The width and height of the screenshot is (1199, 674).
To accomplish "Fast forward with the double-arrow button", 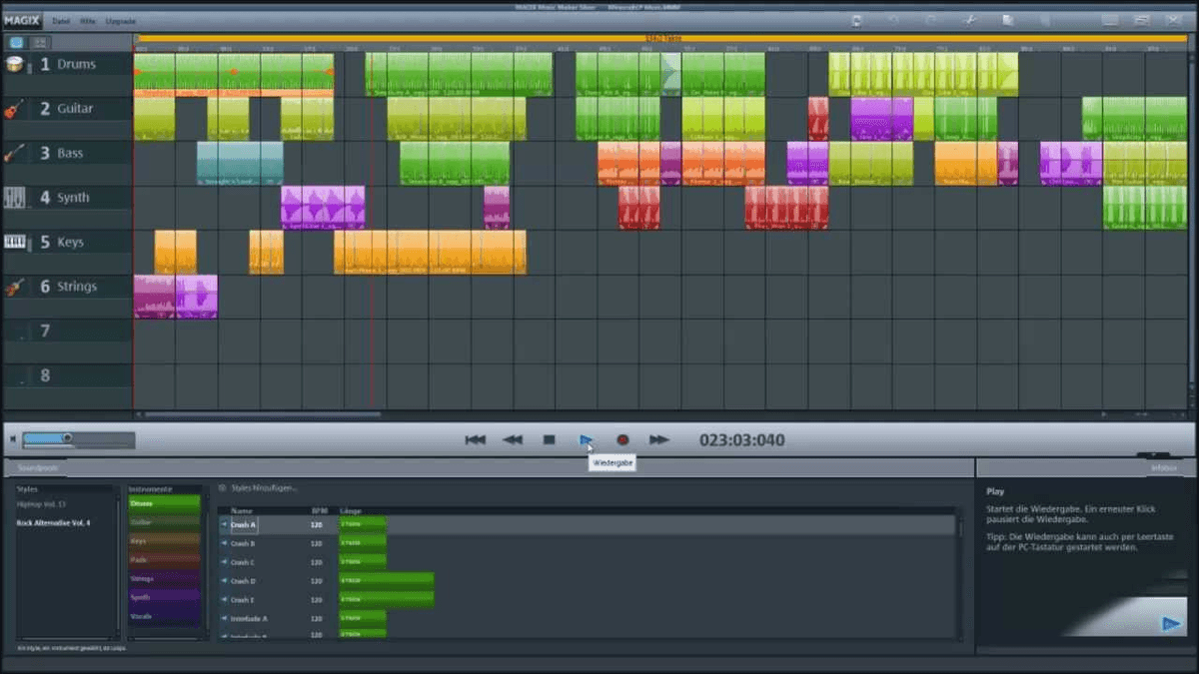I will 659,439.
